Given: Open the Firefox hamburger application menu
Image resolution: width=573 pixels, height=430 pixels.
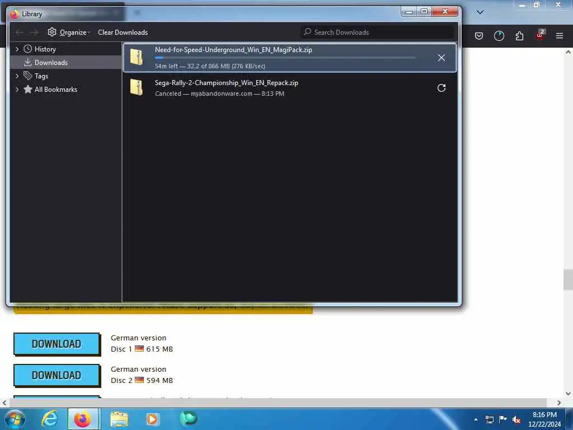Looking at the screenshot, I should pos(560,36).
